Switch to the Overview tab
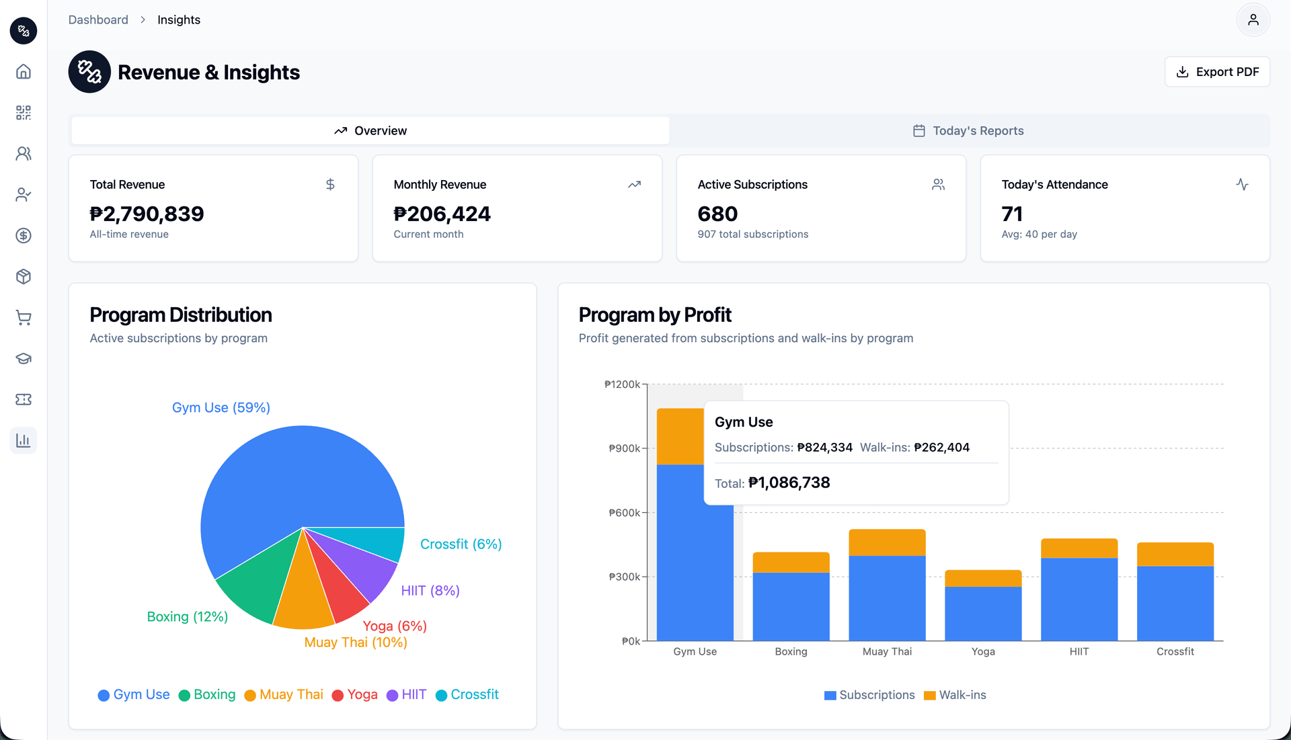This screenshot has height=740, width=1291. (370, 131)
